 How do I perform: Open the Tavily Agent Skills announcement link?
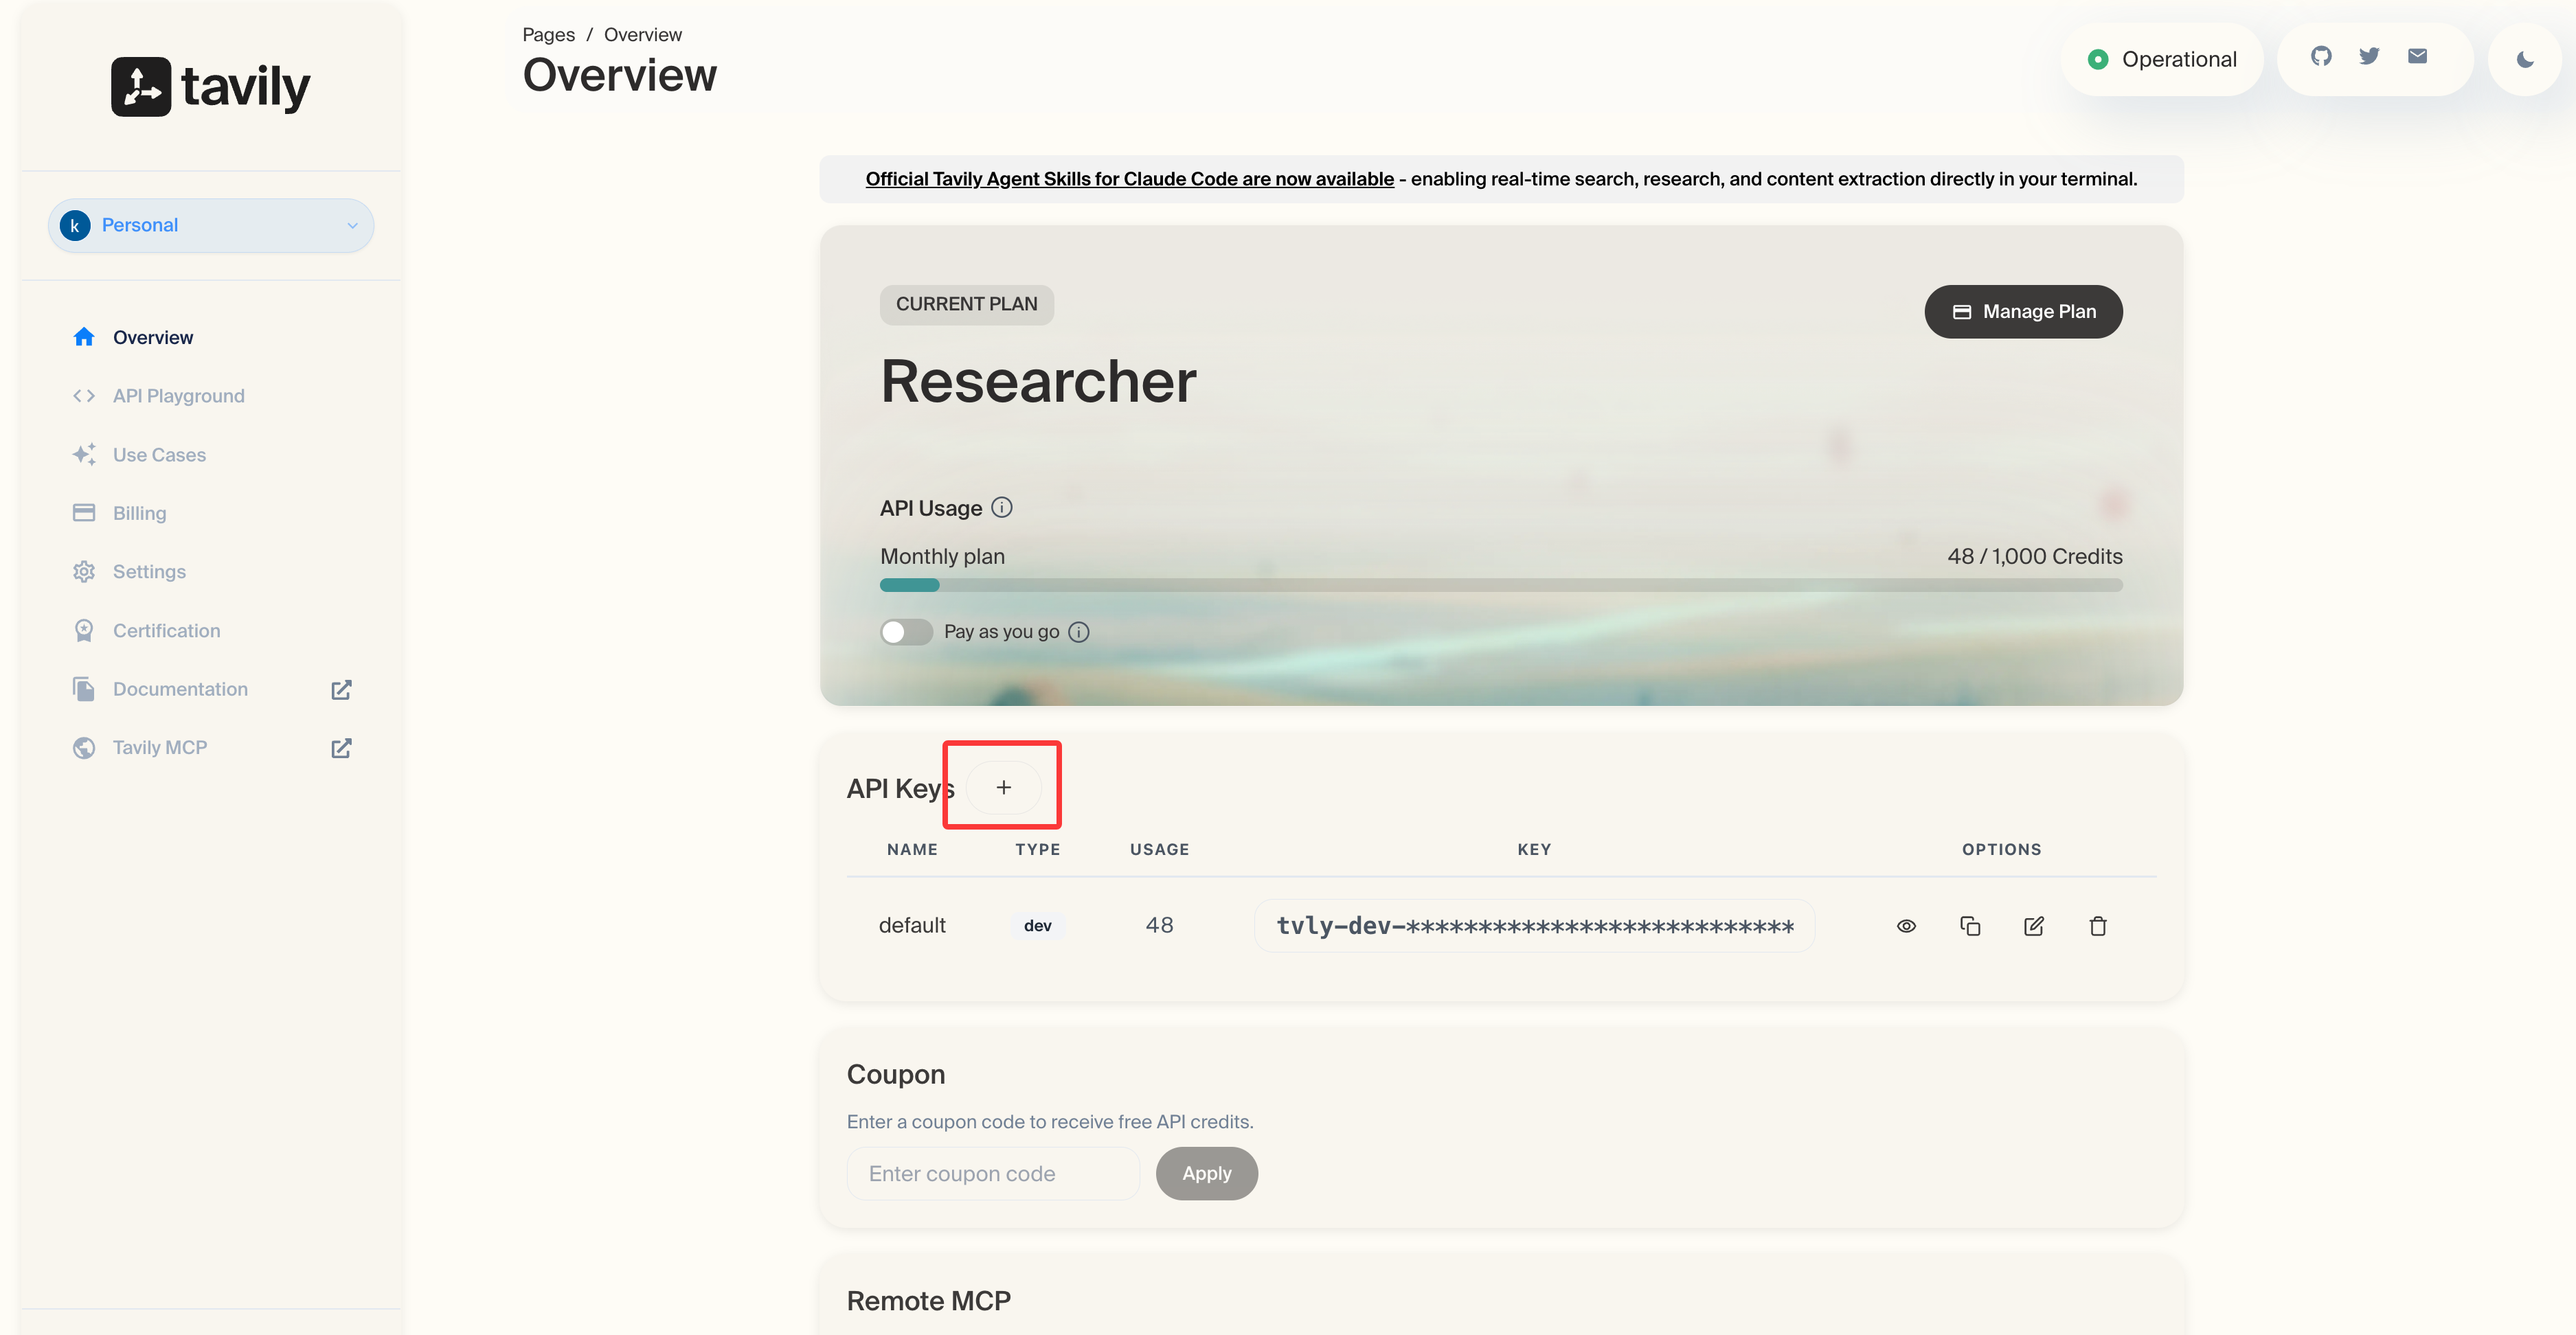point(1129,179)
